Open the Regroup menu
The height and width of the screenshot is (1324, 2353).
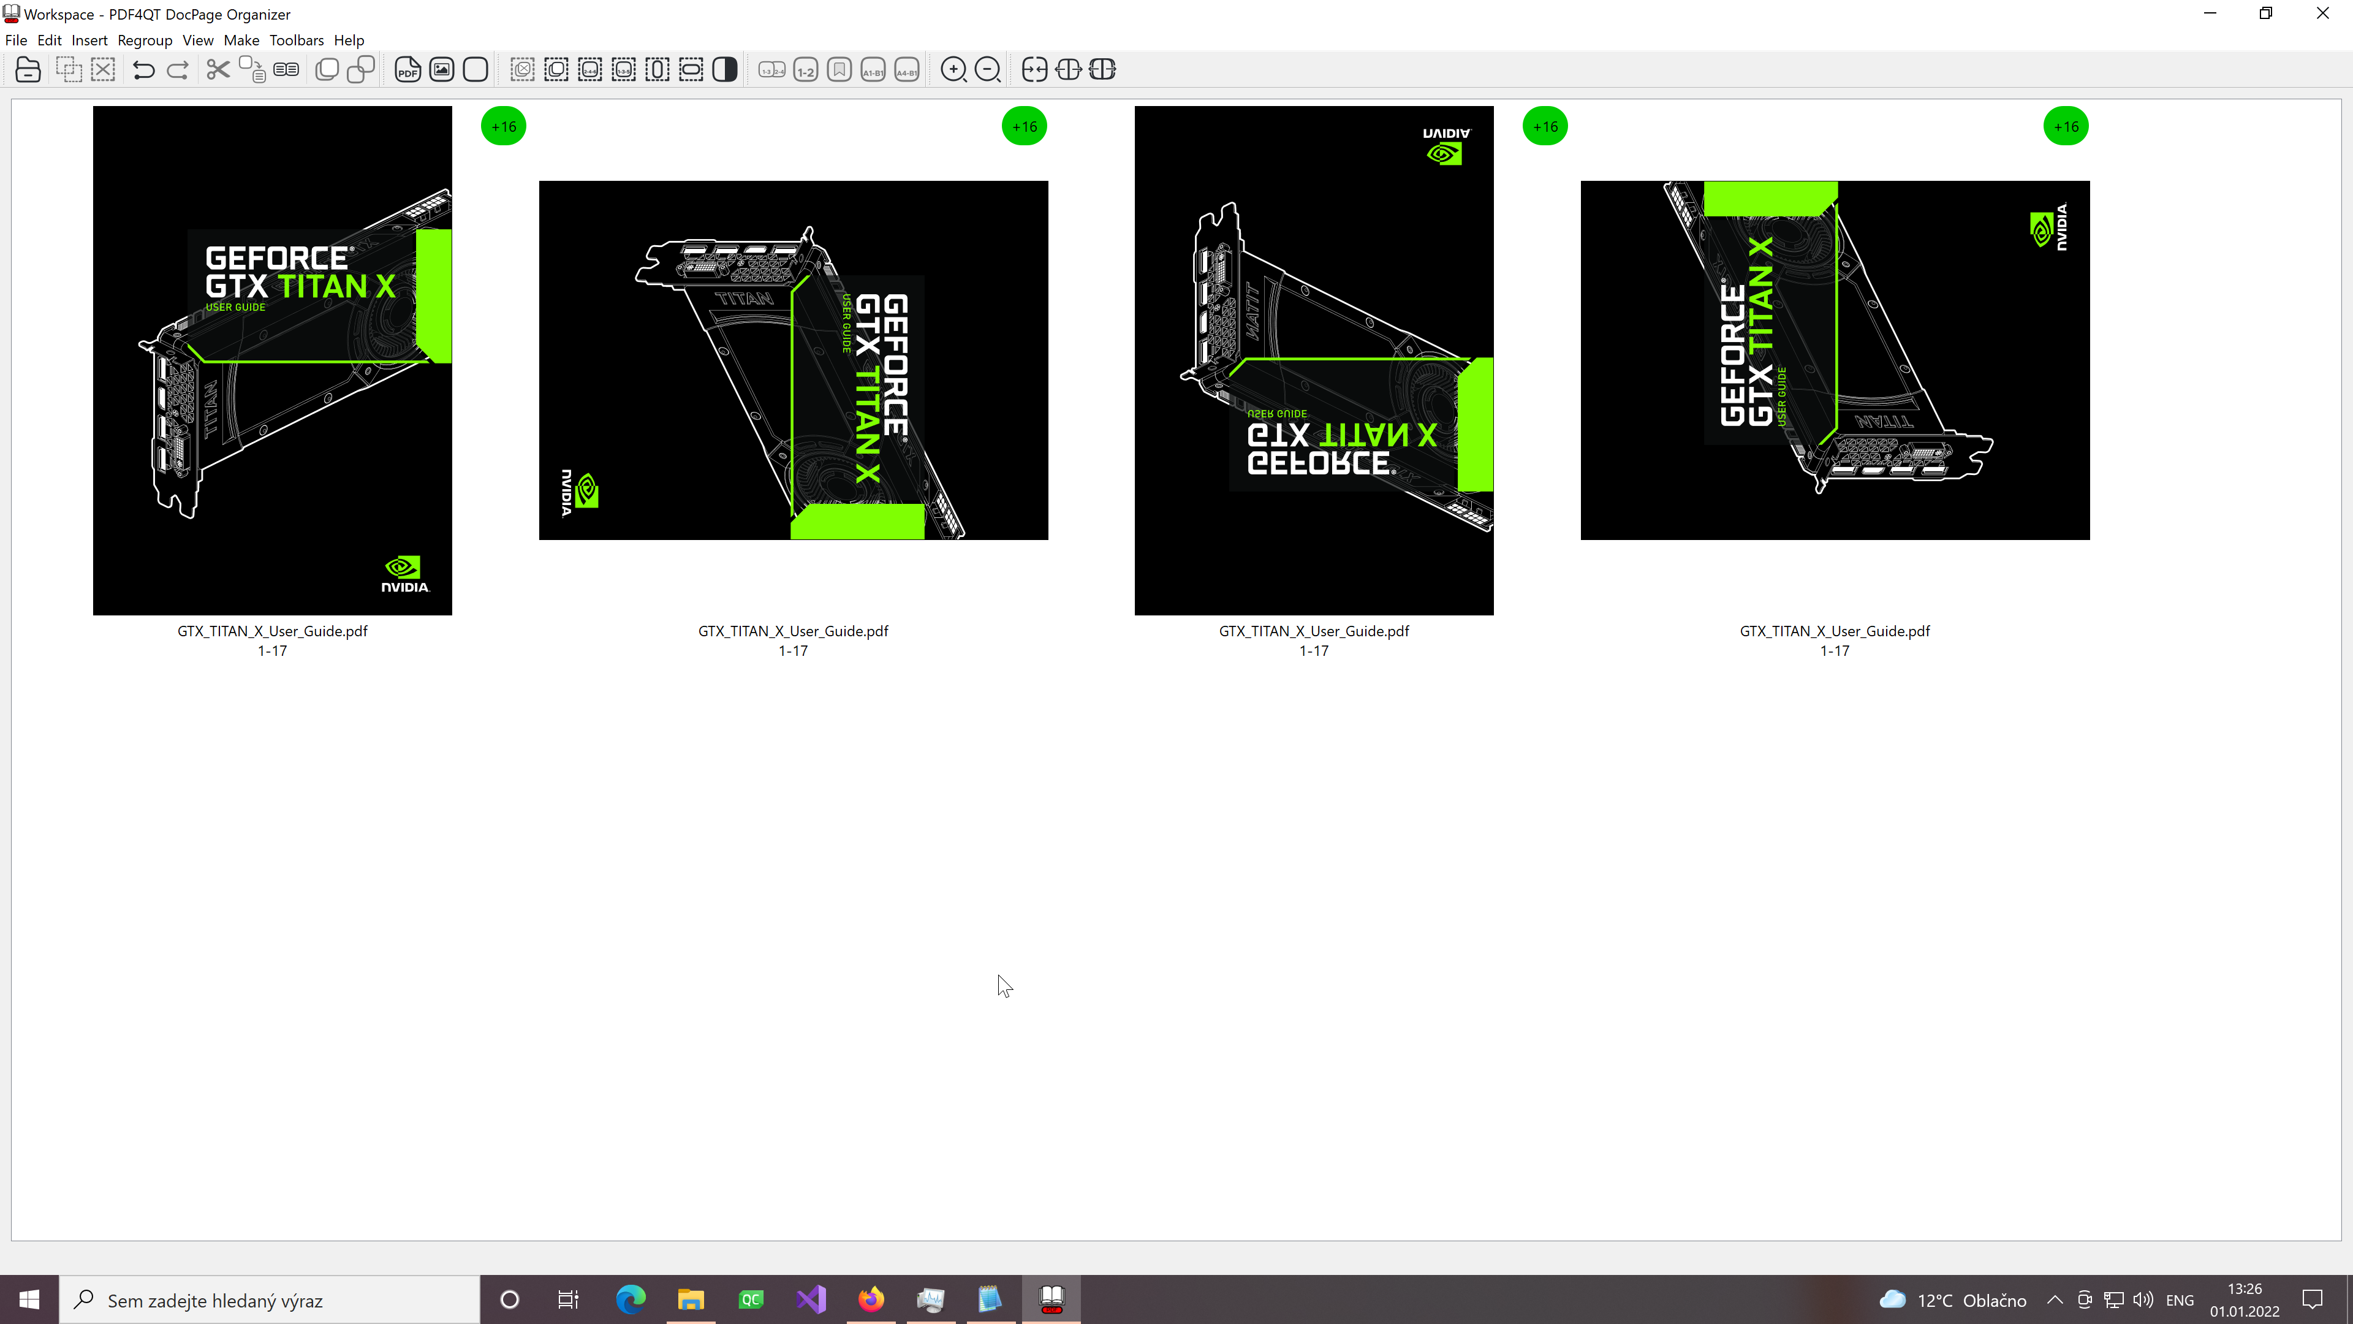[145, 40]
